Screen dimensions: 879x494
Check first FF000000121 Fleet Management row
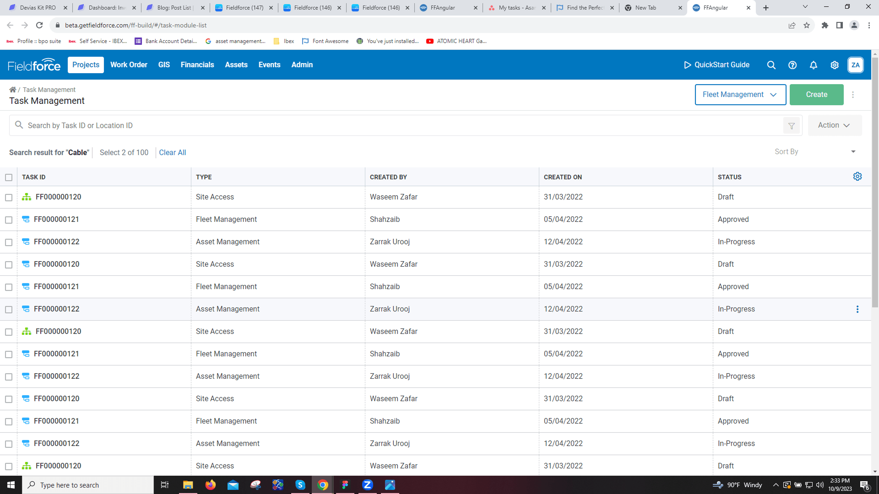9,220
